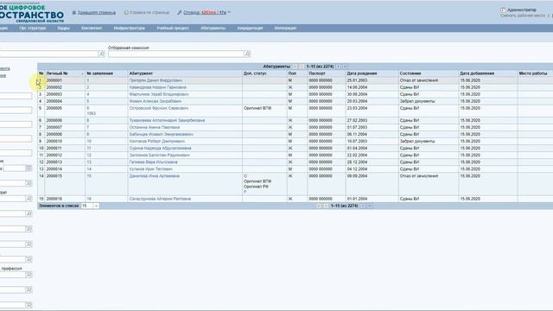Open the Учебный процесс menu
Screen dimensions: 553x311
coord(173,28)
